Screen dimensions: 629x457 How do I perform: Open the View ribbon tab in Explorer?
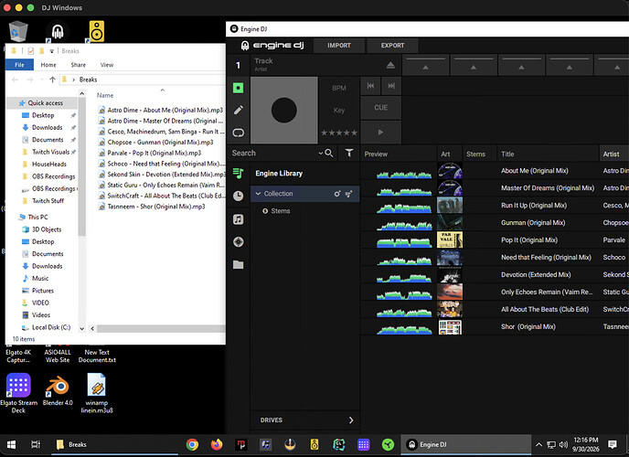(x=107, y=65)
